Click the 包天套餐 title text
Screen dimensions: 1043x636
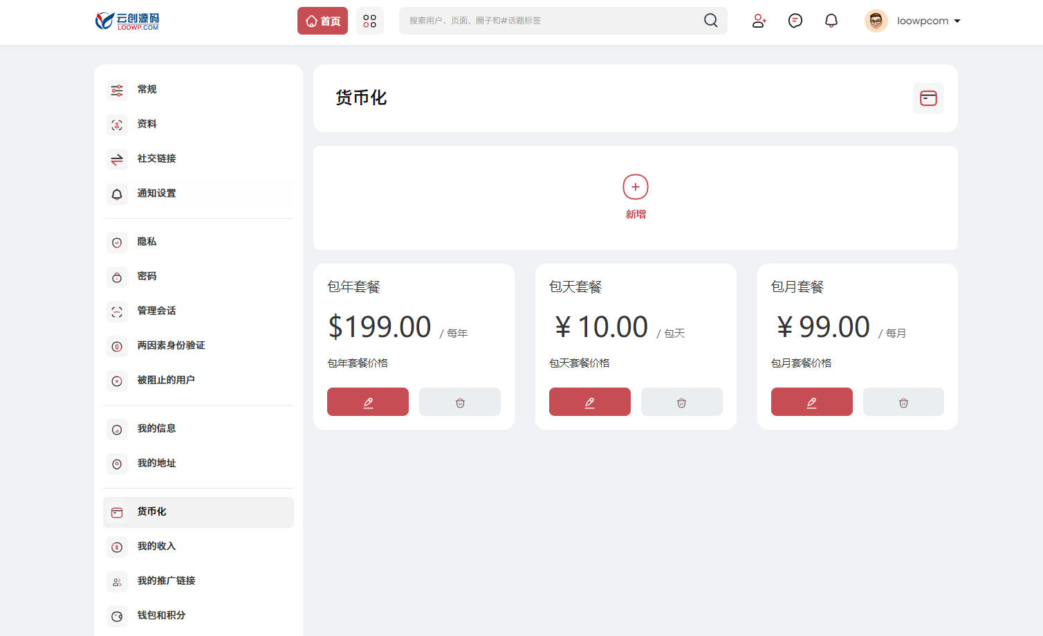[575, 287]
